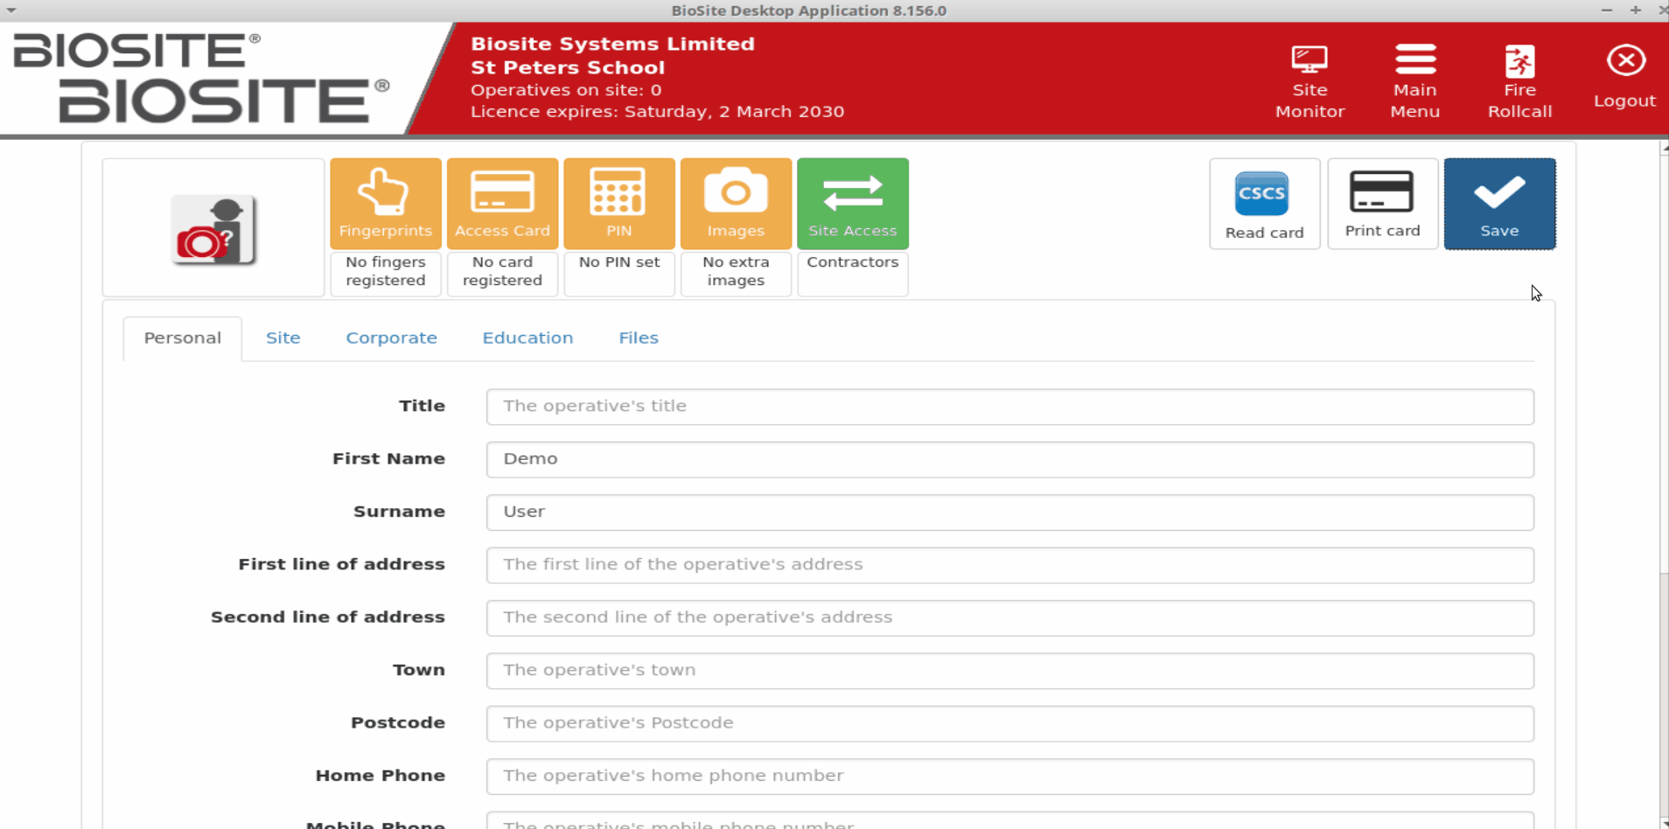1669x829 pixels.
Task: Click the Surname field containing User
Action: coord(1009,512)
